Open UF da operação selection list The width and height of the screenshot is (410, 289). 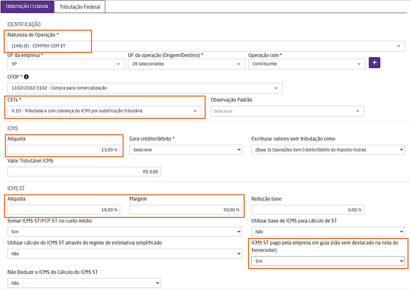coord(186,64)
